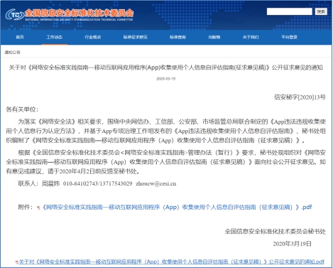Viewport: 333px width, 268px height.
Task: Click the signature 全国信息安全标准化技术委员会秘书处
Action: point(275,231)
